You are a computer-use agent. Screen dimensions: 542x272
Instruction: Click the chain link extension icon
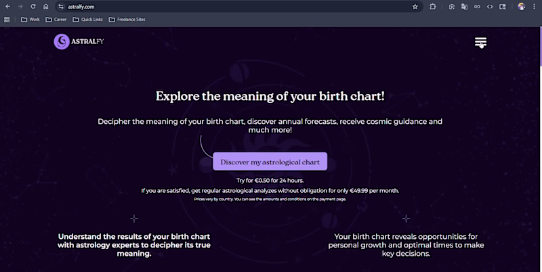(477, 7)
